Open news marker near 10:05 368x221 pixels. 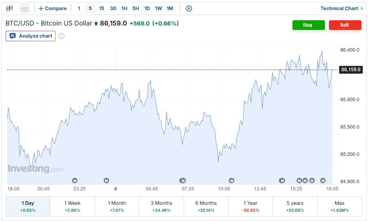click(232, 181)
